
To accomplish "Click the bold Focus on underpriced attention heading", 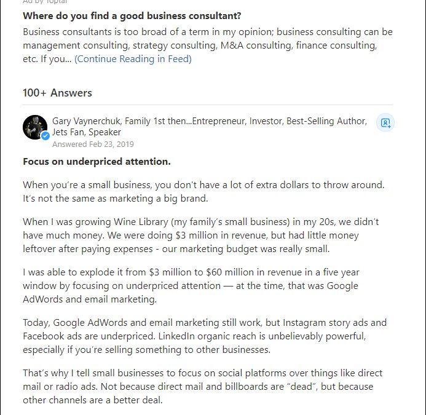I will [x=97, y=162].
